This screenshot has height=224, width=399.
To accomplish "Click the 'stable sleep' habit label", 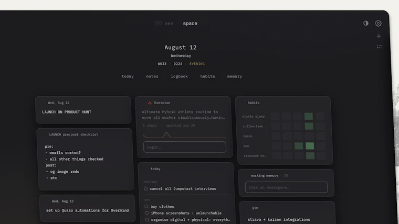I will point(254,116).
